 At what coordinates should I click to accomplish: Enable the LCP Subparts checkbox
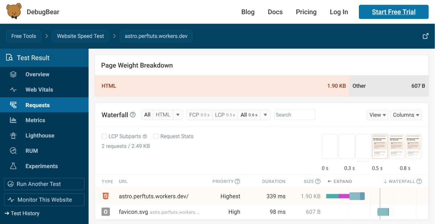click(104, 137)
